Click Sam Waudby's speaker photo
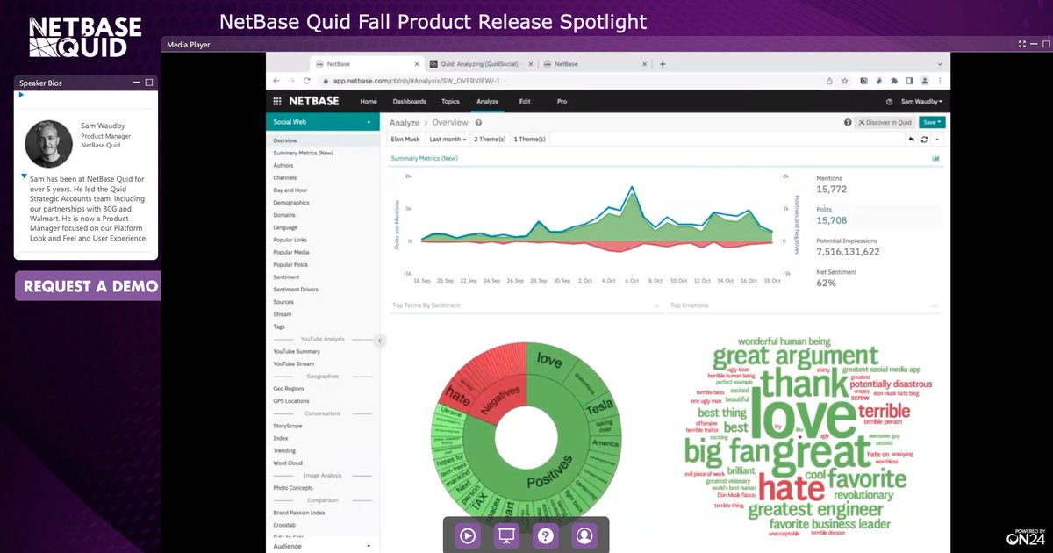This screenshot has width=1053, height=553. [x=48, y=143]
